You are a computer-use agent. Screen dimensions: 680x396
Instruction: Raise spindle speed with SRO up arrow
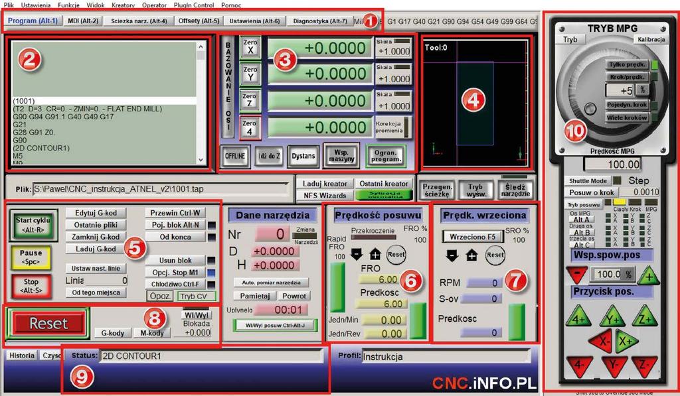[x=471, y=255]
